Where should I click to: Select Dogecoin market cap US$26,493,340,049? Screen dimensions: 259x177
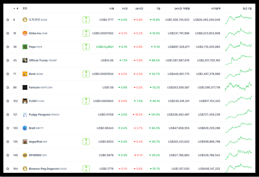point(207,20)
